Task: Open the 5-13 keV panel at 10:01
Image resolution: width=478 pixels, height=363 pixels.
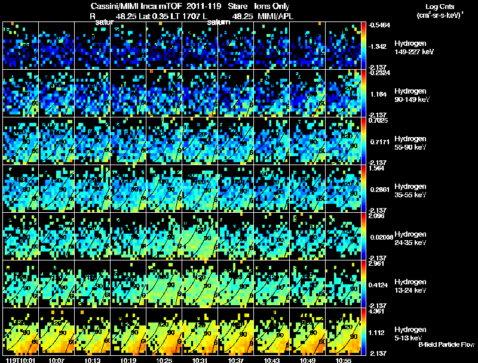Action: (21, 331)
